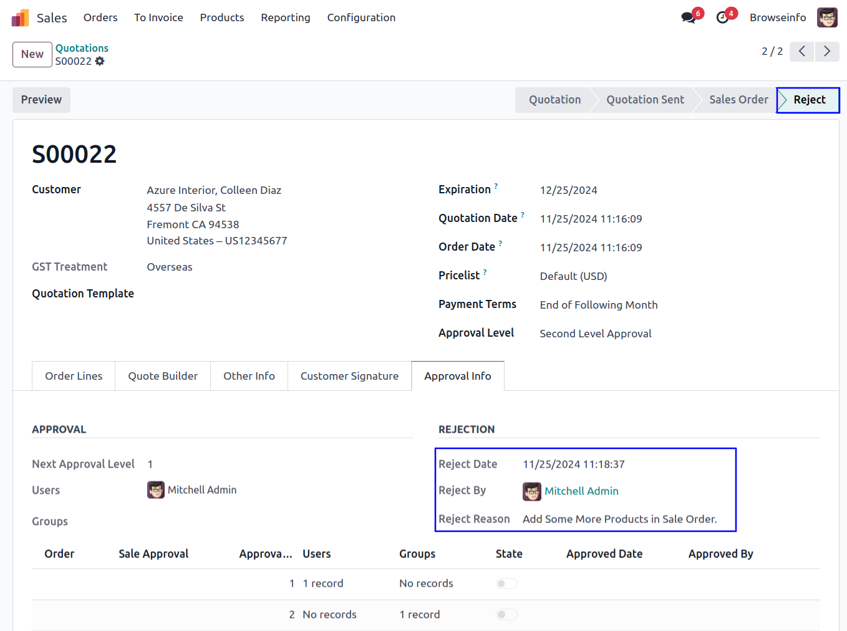
Task: Expand the Configuration menu
Action: click(361, 17)
